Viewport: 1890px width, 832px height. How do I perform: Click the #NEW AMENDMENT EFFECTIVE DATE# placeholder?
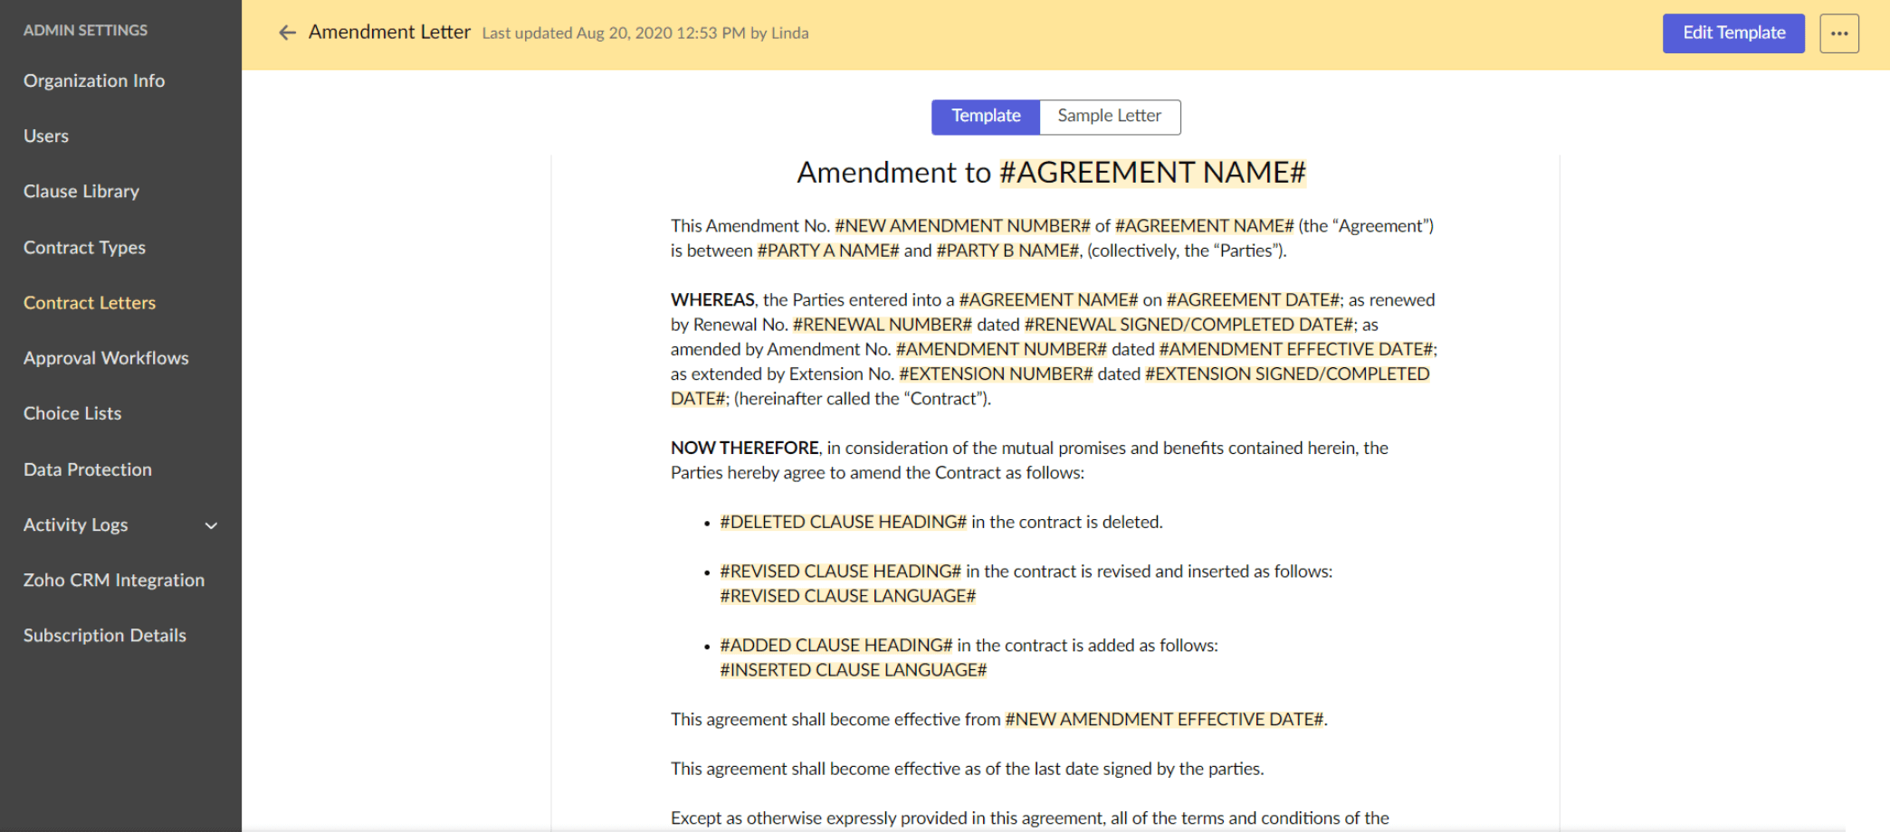[x=1163, y=719]
